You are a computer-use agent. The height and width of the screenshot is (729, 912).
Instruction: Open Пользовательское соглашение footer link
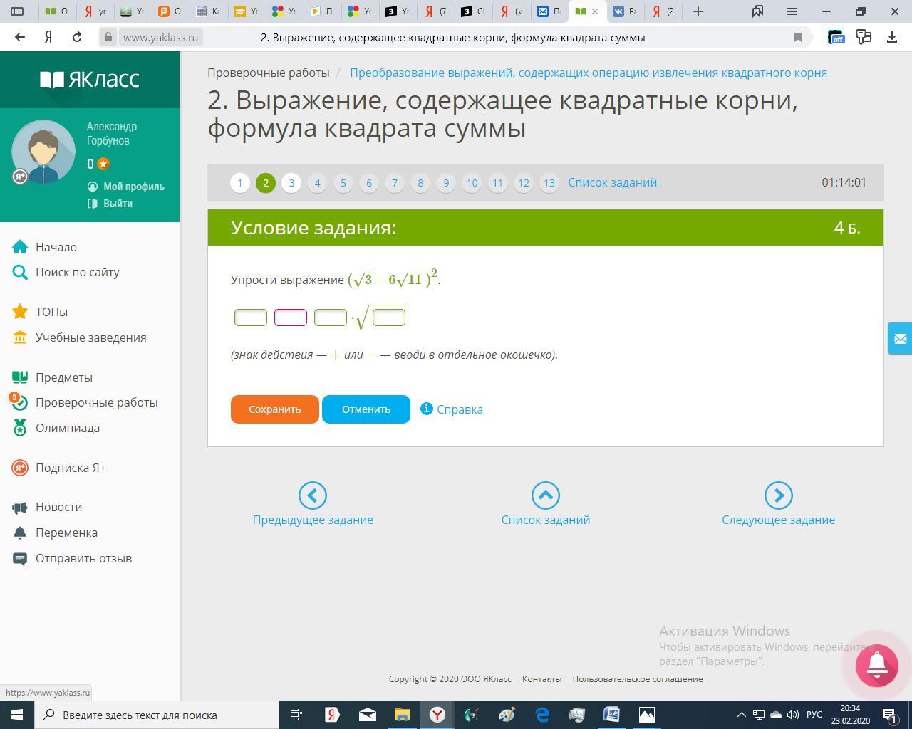(x=638, y=679)
